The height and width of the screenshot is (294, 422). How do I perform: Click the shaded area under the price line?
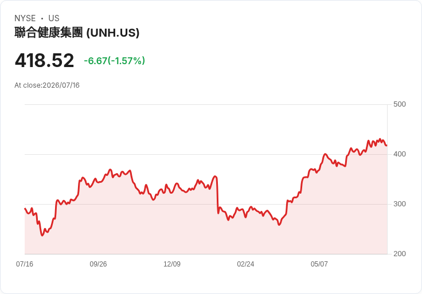(189, 232)
